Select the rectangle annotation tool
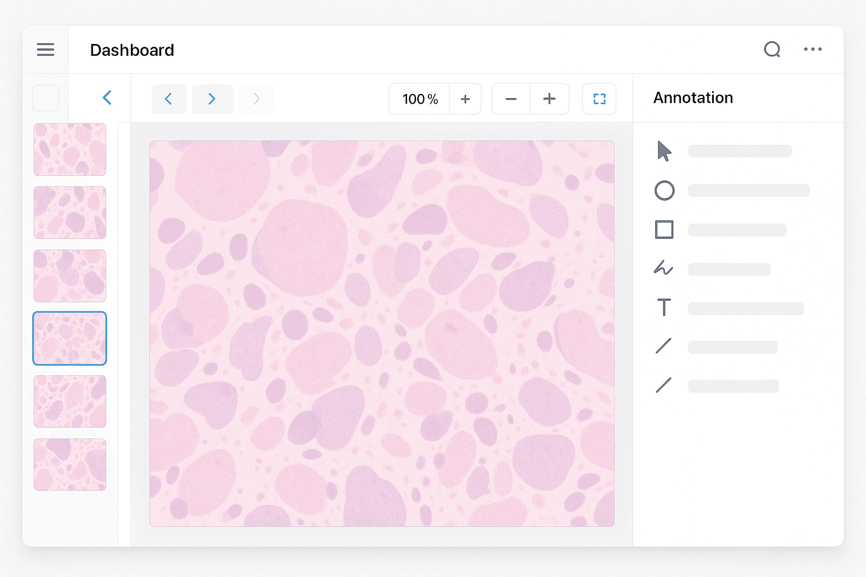Image resolution: width=866 pixels, height=577 pixels. point(664,230)
